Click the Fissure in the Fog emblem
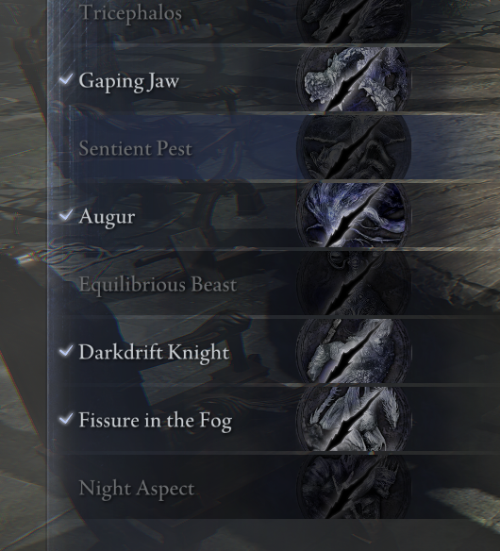Screen dimensions: 500x551 (353, 419)
